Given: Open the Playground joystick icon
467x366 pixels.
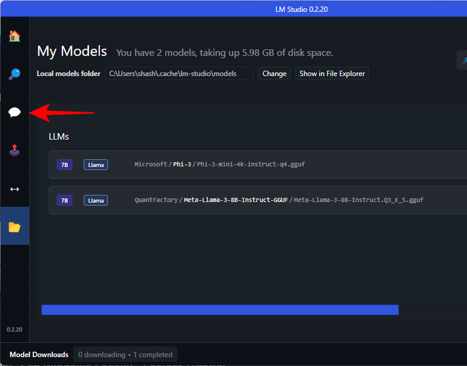Looking at the screenshot, I should [x=14, y=150].
